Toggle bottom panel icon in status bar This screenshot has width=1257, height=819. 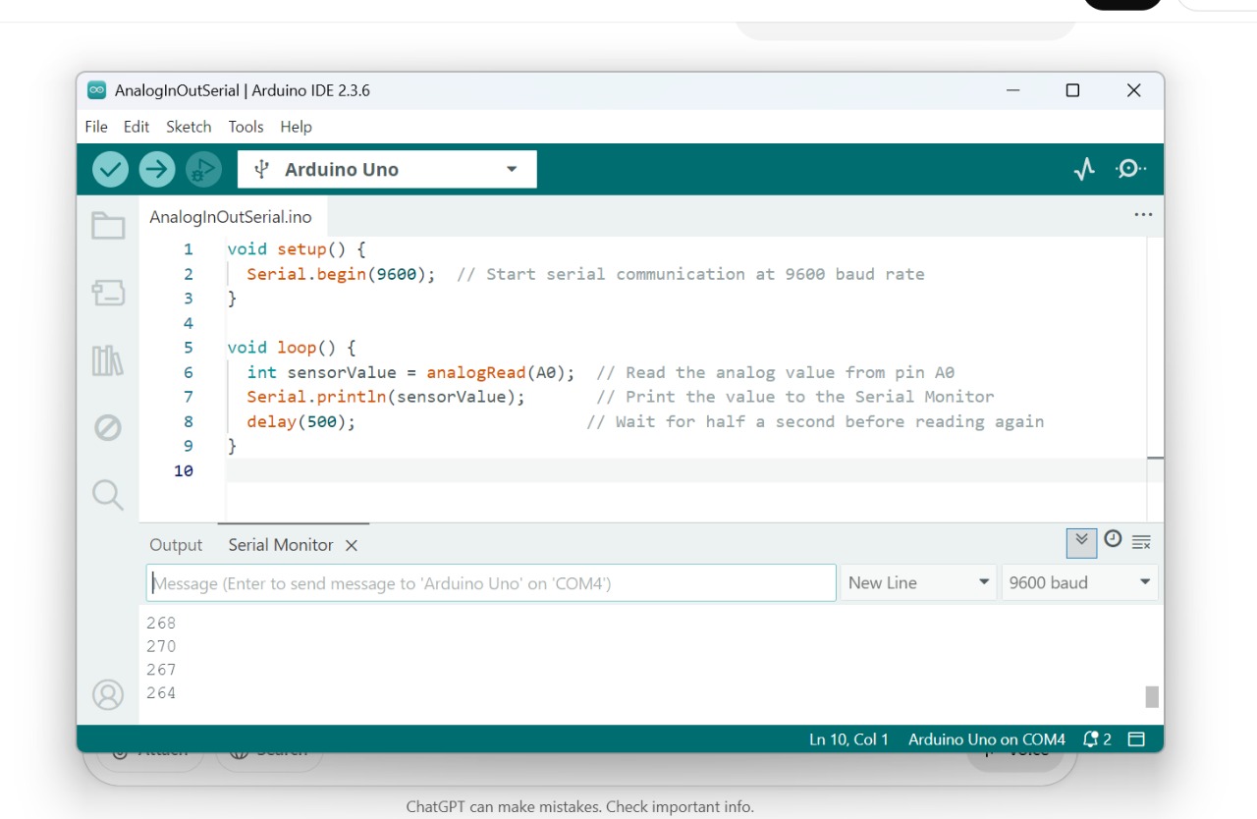(x=1136, y=739)
